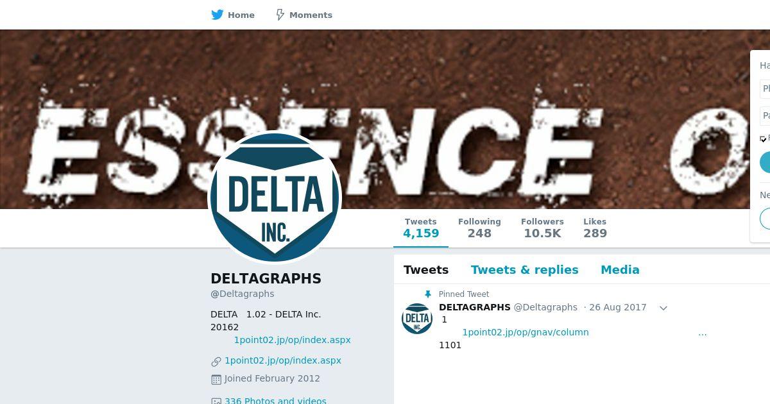Viewport: 770px width, 404px height.
Task: Switch to the Media tab
Action: coord(620,270)
